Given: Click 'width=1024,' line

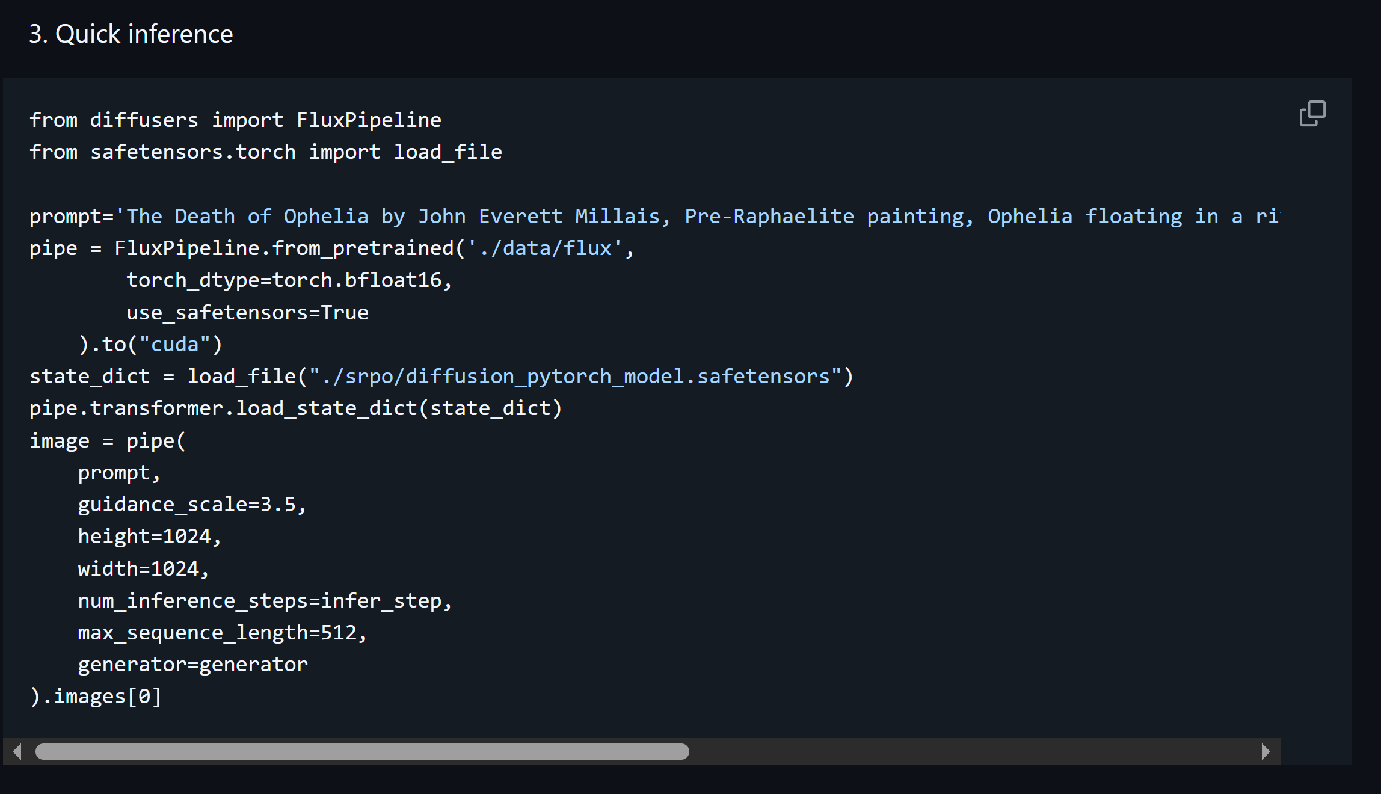Looking at the screenshot, I should click(144, 569).
